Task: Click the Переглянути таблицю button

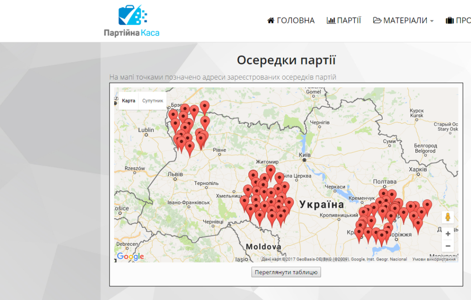Action: tap(286, 272)
